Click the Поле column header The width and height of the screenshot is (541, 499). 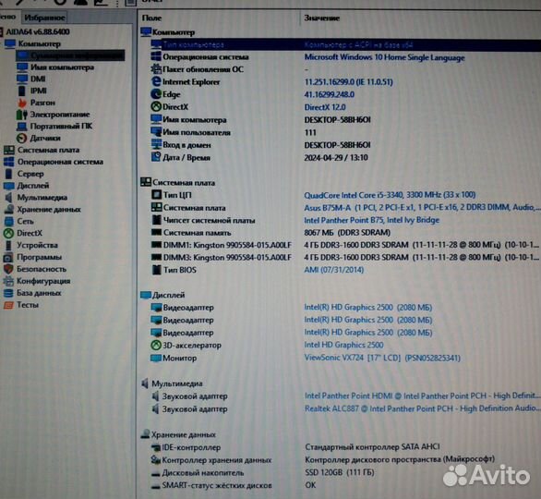(151, 18)
